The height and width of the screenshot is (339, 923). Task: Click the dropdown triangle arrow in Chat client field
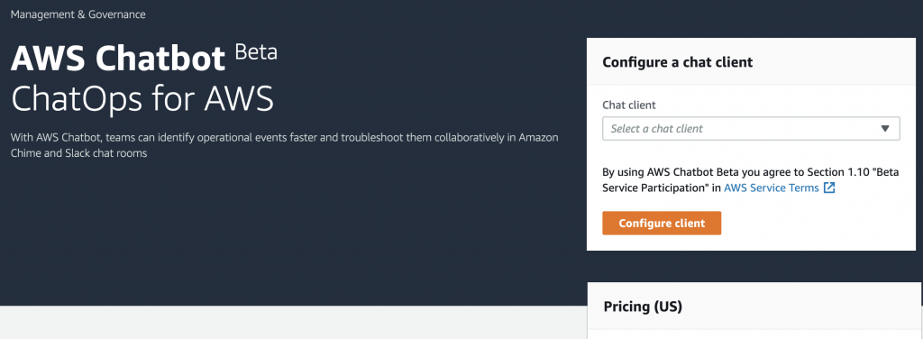pos(885,128)
